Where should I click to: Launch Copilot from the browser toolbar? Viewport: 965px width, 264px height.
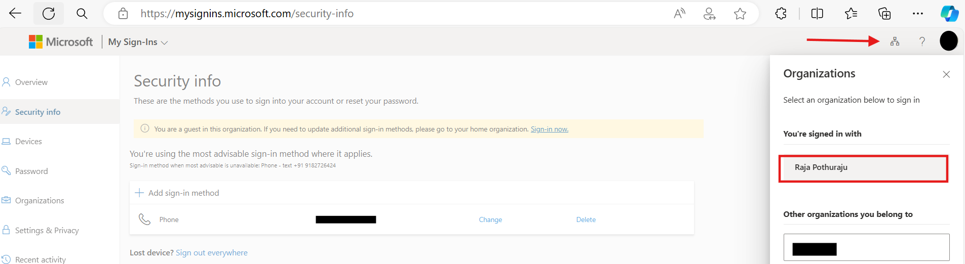(x=949, y=14)
